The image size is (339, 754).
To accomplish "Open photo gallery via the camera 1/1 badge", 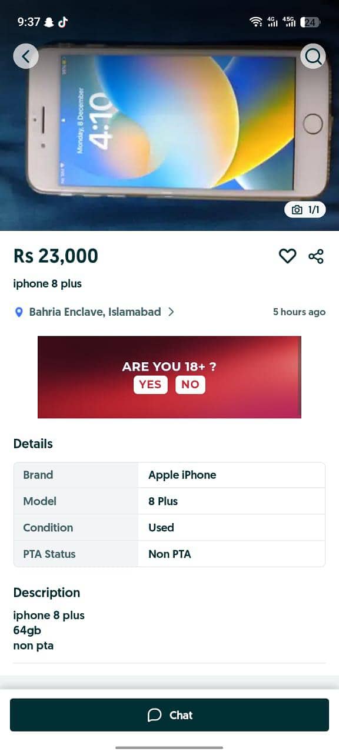I will [305, 209].
